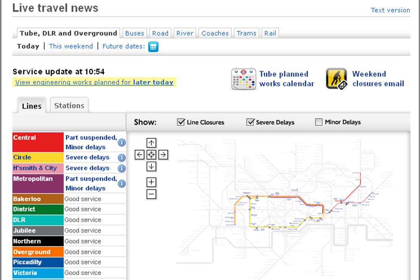420x280 pixels.
Task: Pan the map right
Action: 163,155
